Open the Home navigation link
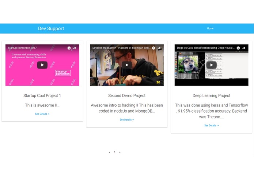Screen dimensions: 254x180 [210, 28]
